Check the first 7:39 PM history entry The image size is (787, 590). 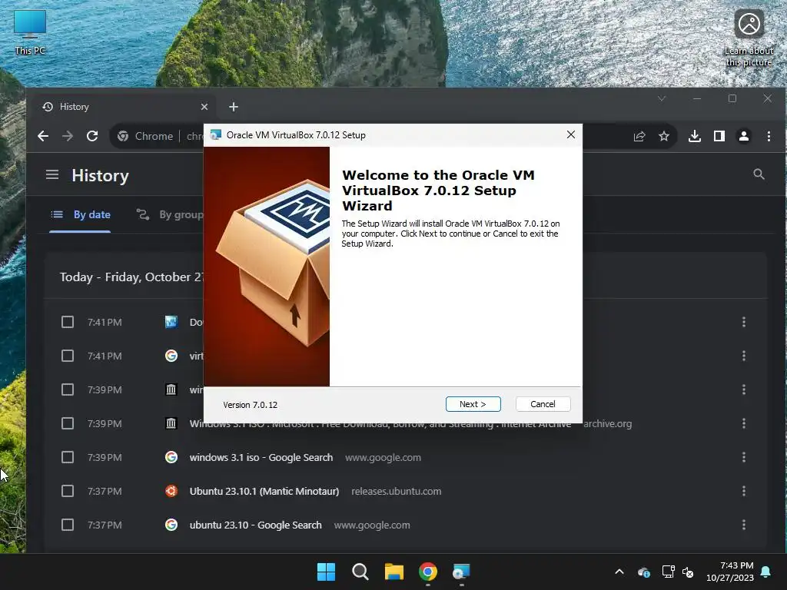[x=68, y=389]
